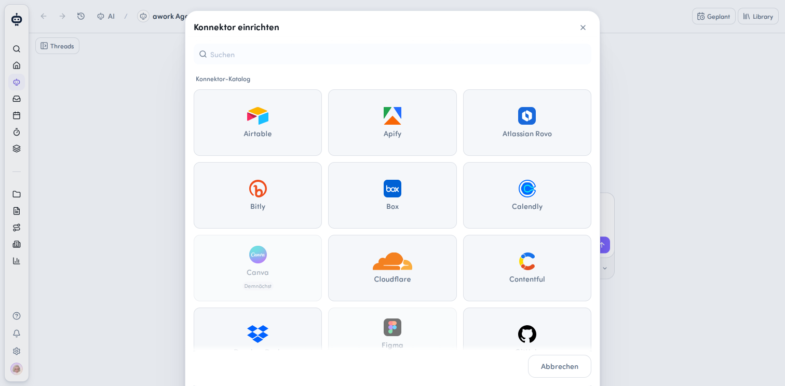785x386 pixels.
Task: Click the AI breadcrumb in the top bar
Action: click(x=106, y=16)
